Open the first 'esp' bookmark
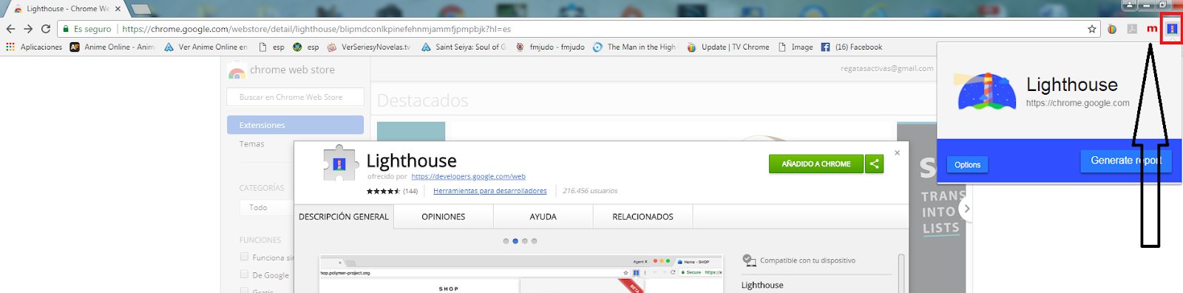The image size is (1183, 293). [x=271, y=47]
